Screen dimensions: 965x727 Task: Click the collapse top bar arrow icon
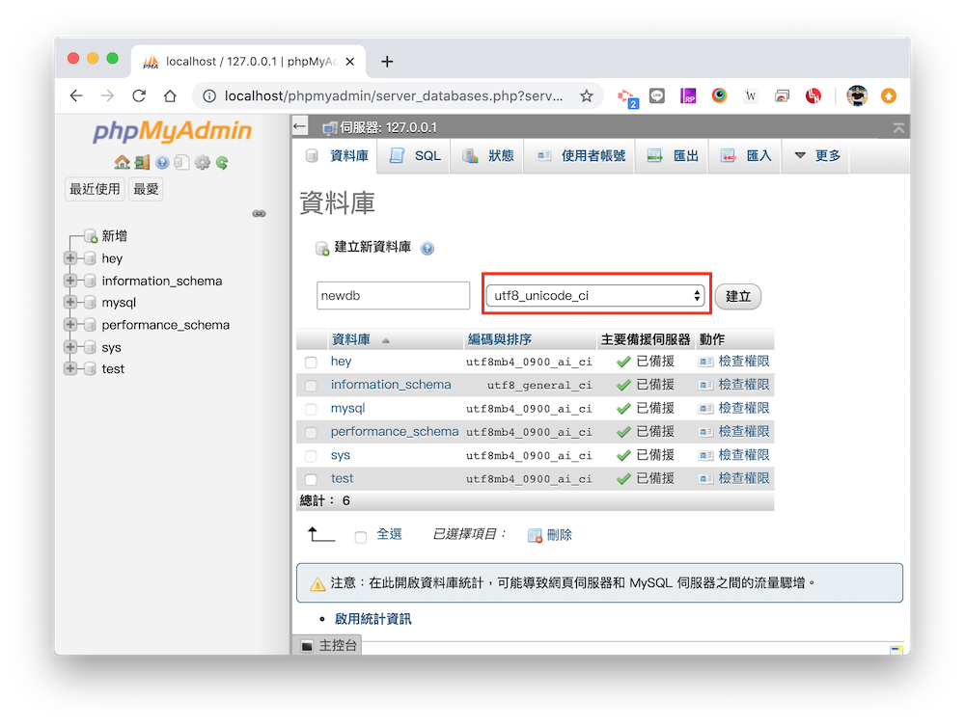click(x=898, y=128)
